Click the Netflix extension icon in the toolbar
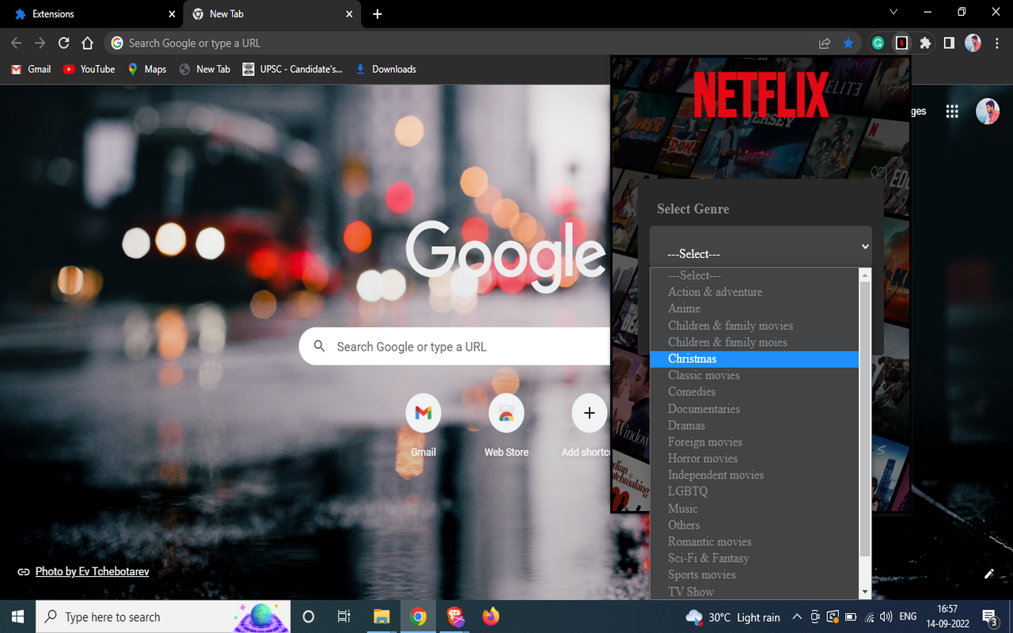Image resolution: width=1013 pixels, height=633 pixels. [901, 43]
